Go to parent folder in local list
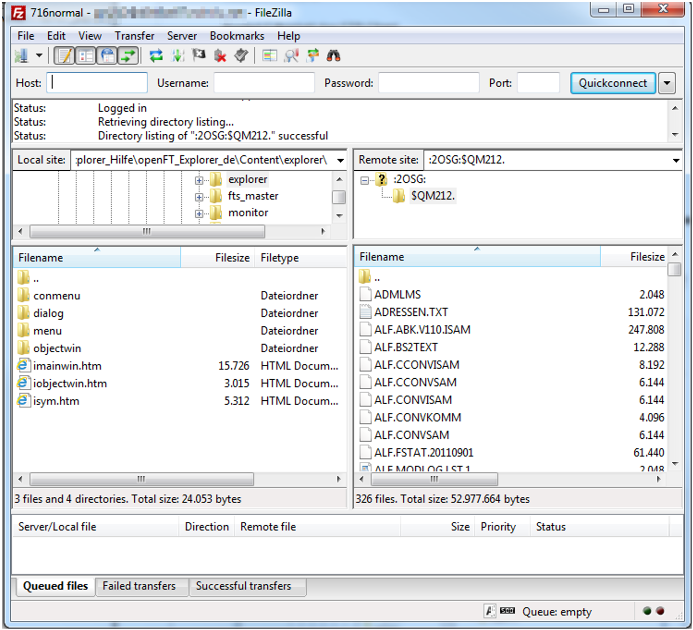This screenshot has height=630, width=693. tap(28, 278)
